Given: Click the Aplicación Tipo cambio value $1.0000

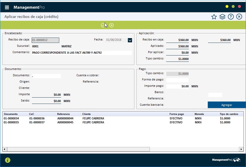Looking at the screenshot, I should (183, 59).
